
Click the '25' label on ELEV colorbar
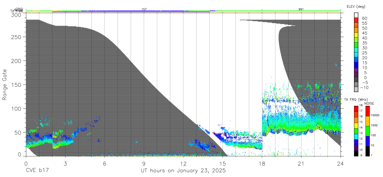point(364,53)
